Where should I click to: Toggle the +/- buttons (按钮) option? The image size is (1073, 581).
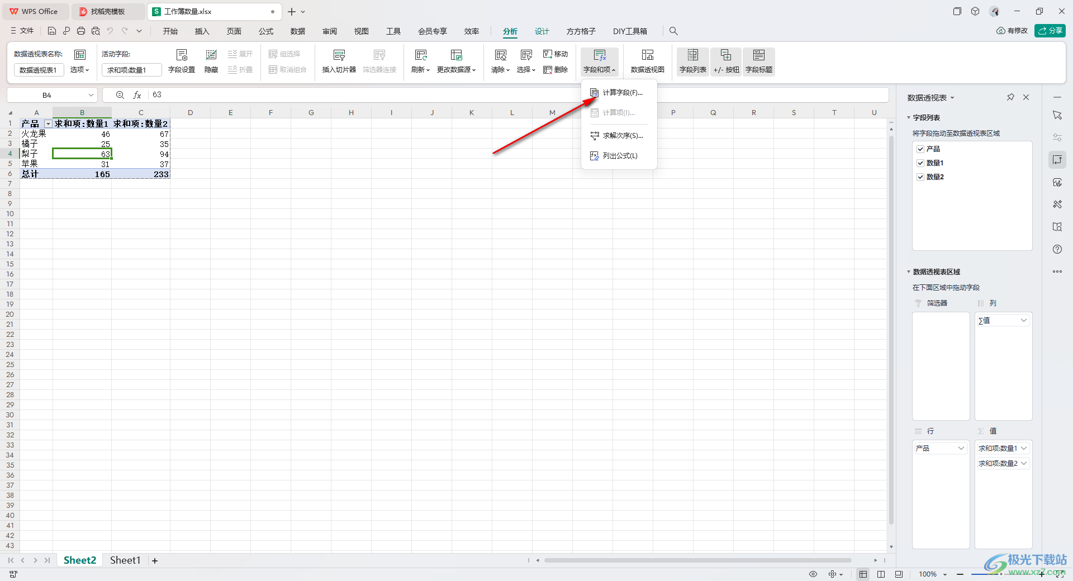[x=726, y=61]
